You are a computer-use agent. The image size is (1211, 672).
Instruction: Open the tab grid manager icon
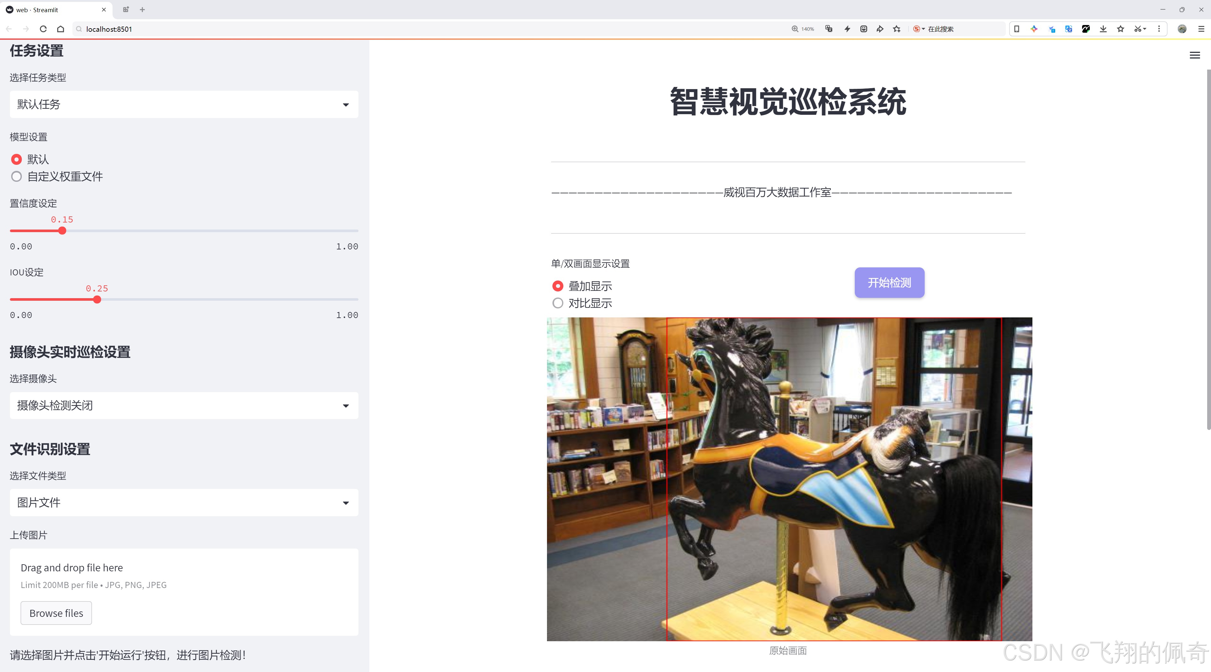125,9
